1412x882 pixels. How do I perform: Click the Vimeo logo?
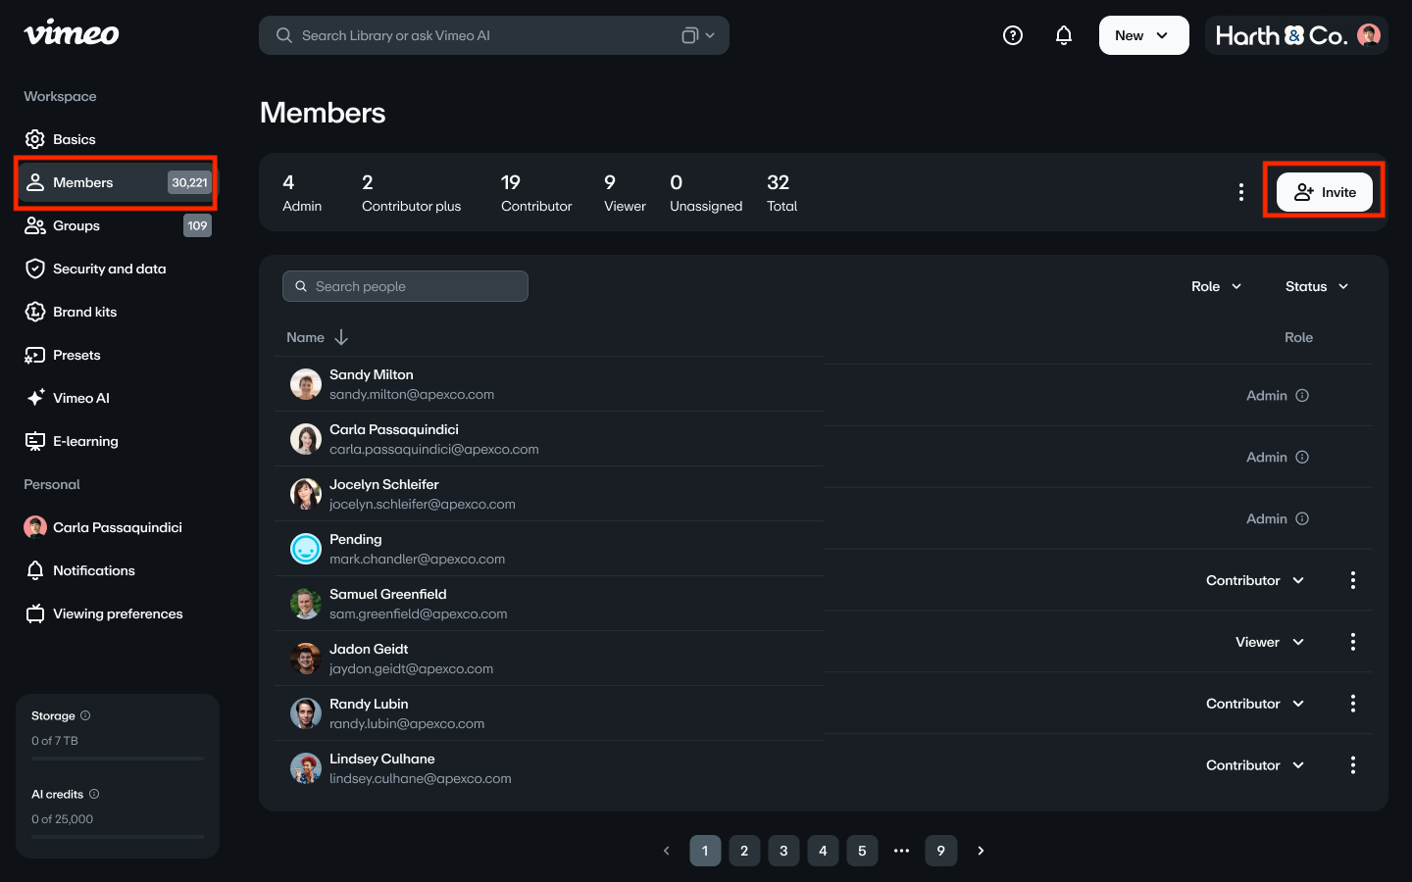72,33
